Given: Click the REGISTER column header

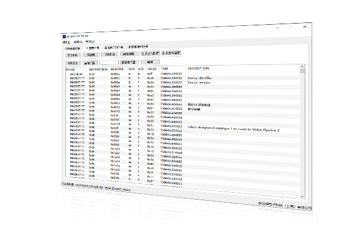Looking at the screenshot, I should (x=117, y=69).
